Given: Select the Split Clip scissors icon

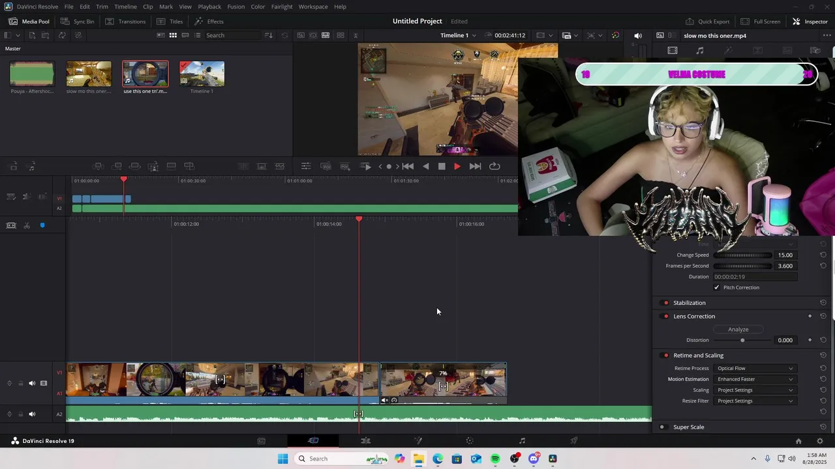Looking at the screenshot, I should point(27,225).
